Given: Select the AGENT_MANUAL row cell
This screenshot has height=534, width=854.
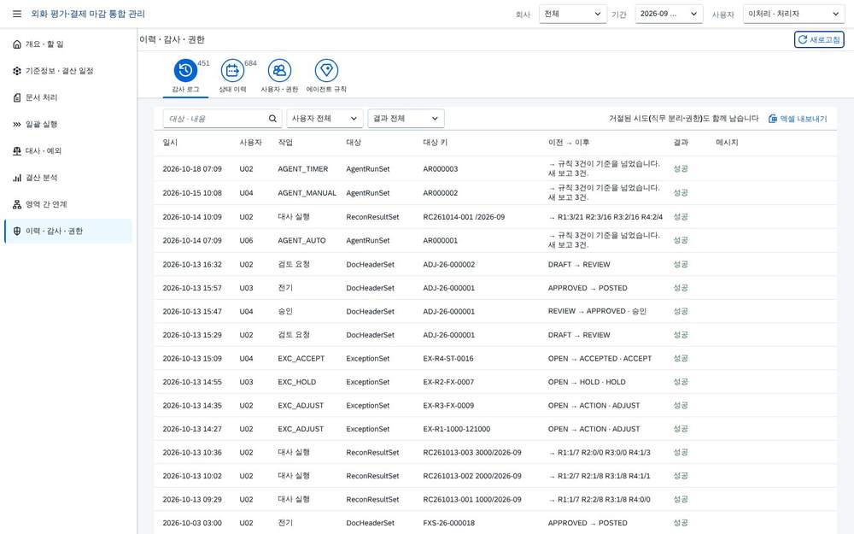Looking at the screenshot, I should pyautogui.click(x=307, y=193).
